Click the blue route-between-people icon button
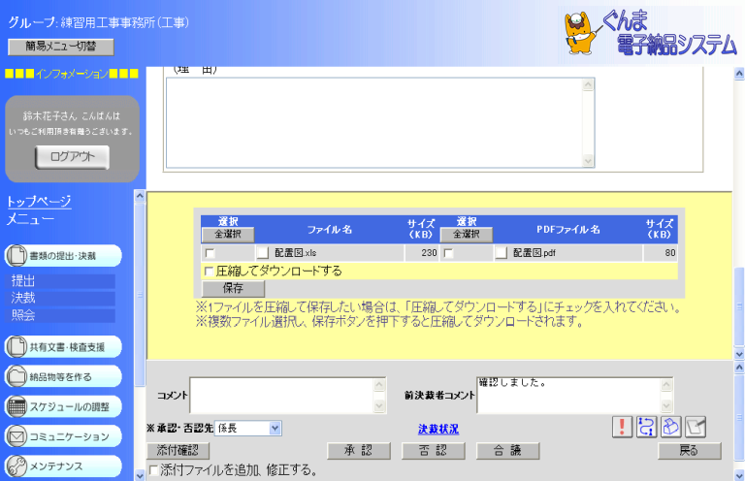Image resolution: width=745 pixels, height=481 pixels. [x=646, y=427]
